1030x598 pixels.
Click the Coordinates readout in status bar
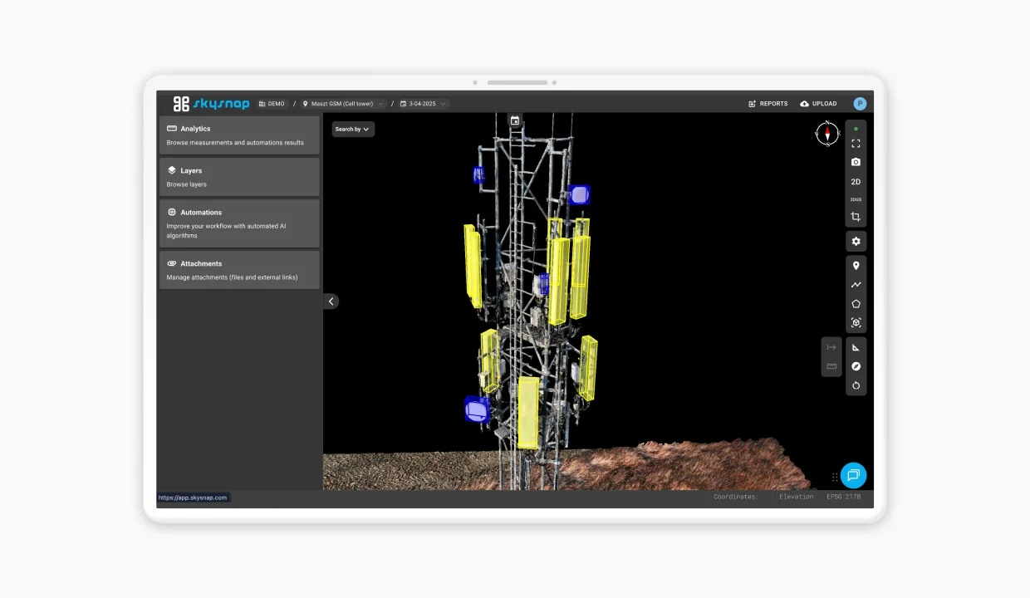click(x=736, y=497)
